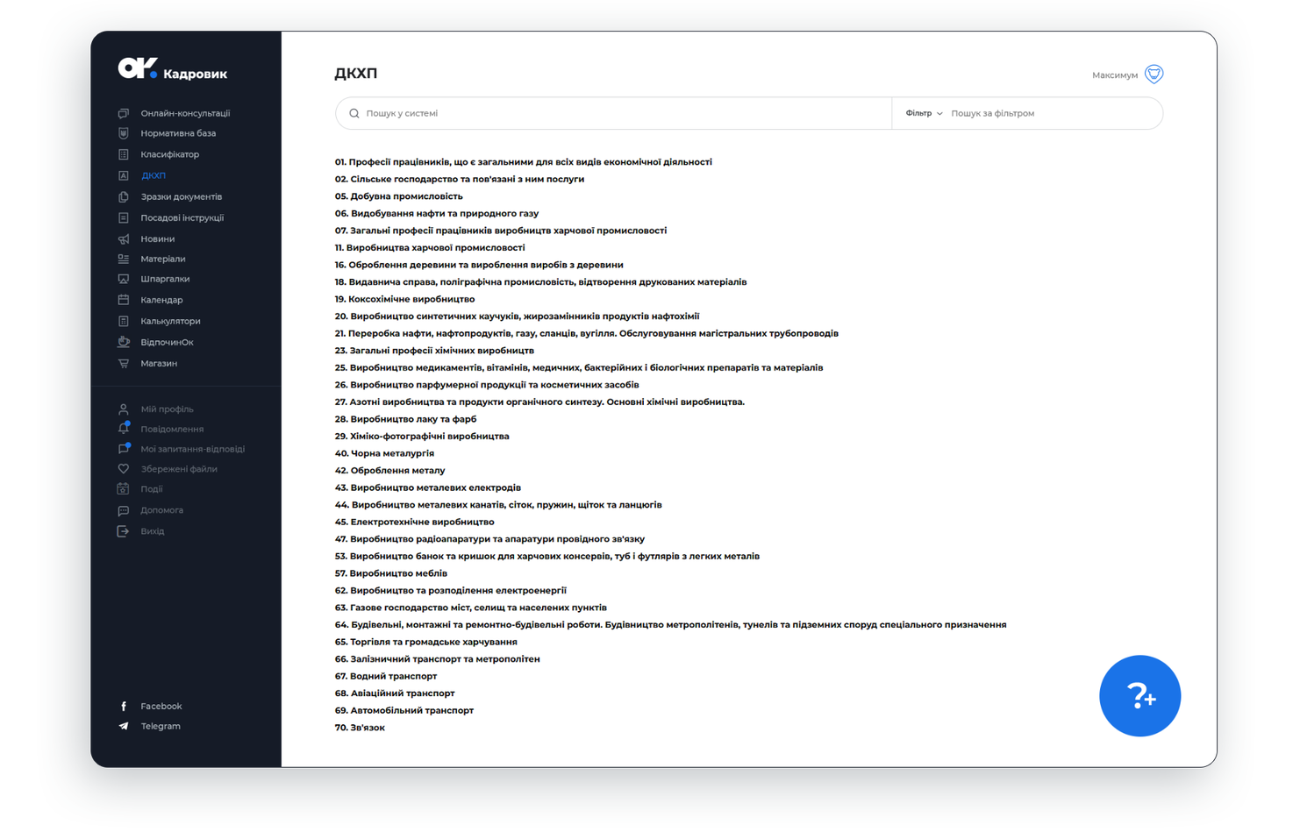The height and width of the screenshot is (839, 1300).
Task: Open 28. Виробництво лаку та фарб
Action: coord(405,419)
